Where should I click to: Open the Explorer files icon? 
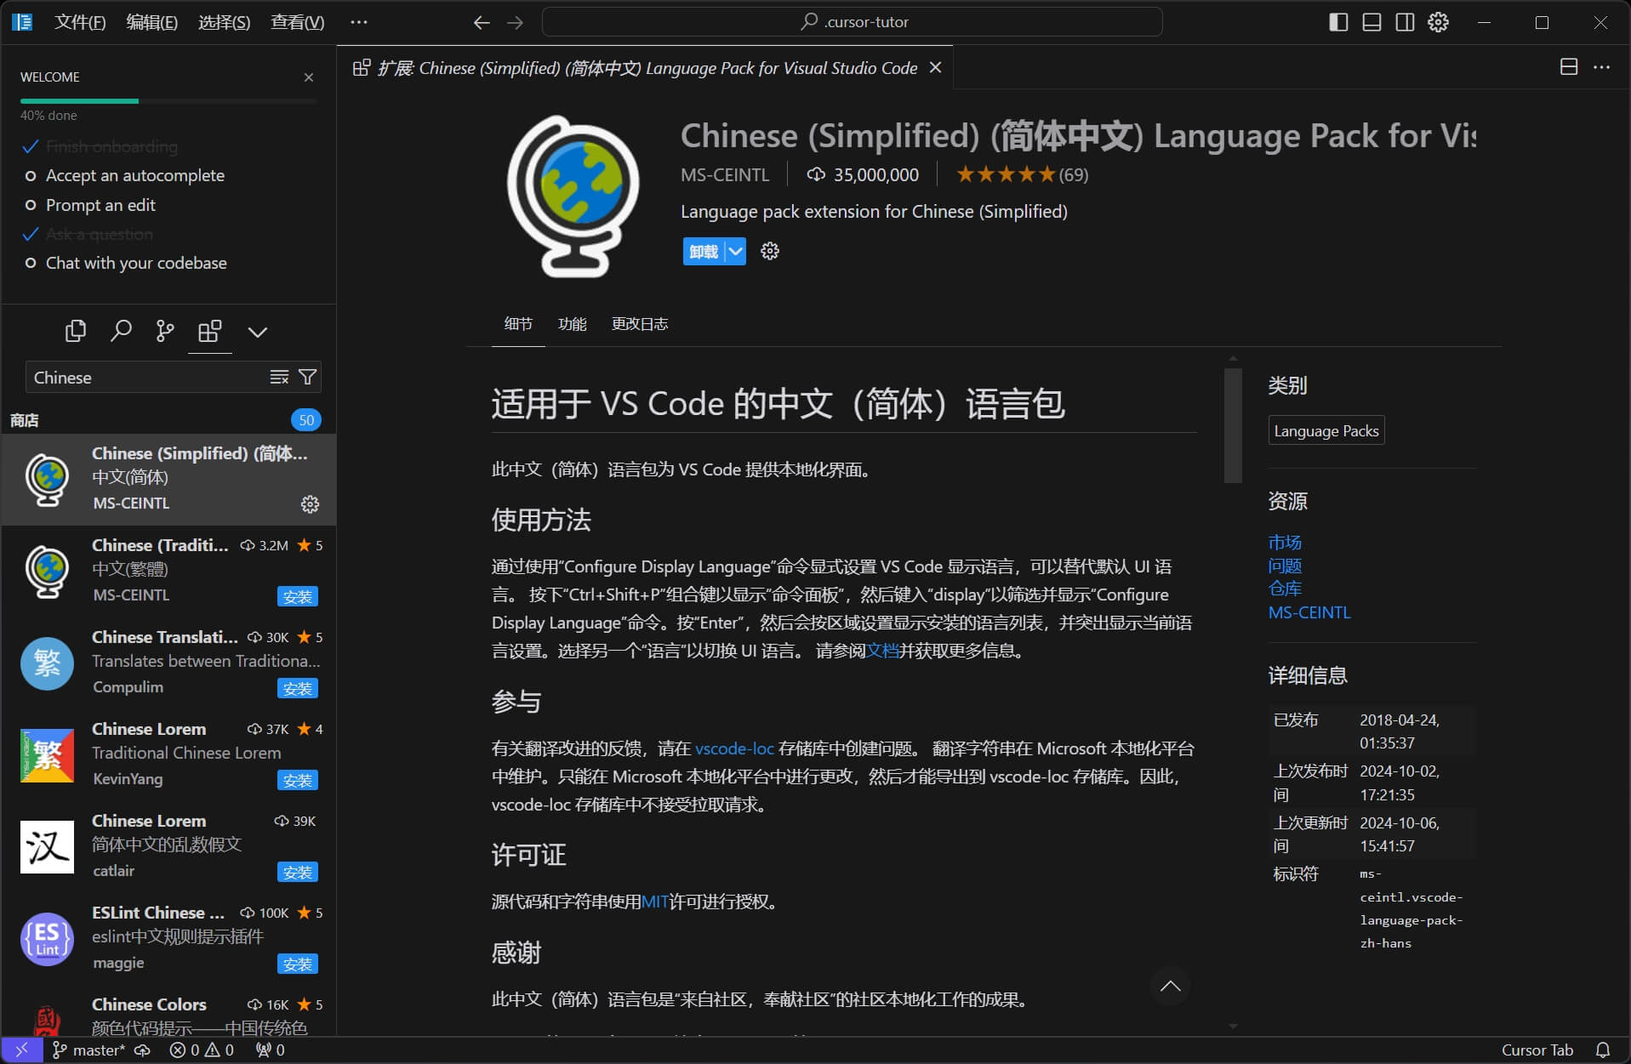(x=76, y=331)
